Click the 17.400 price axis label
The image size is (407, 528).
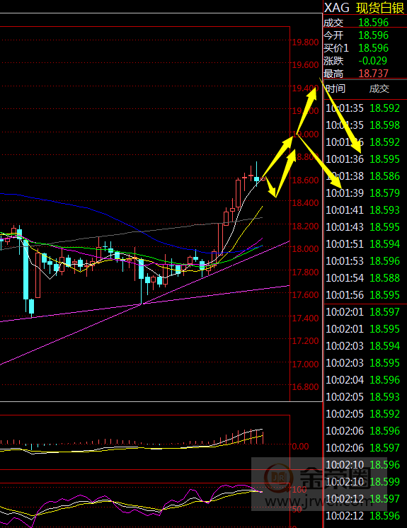coord(305,318)
